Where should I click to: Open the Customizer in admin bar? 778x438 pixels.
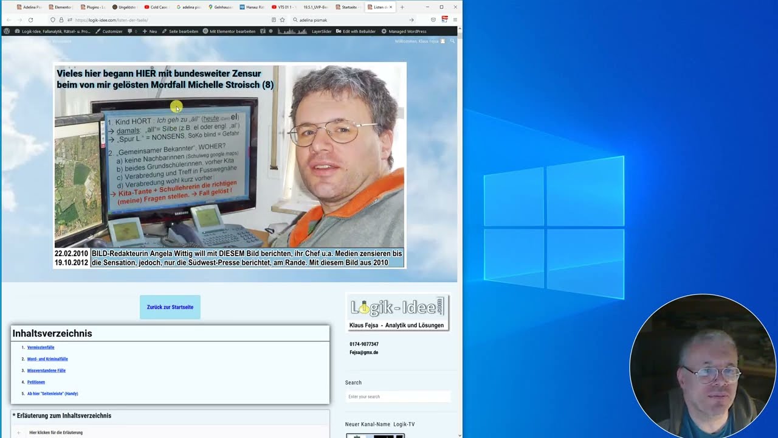pyautogui.click(x=109, y=31)
